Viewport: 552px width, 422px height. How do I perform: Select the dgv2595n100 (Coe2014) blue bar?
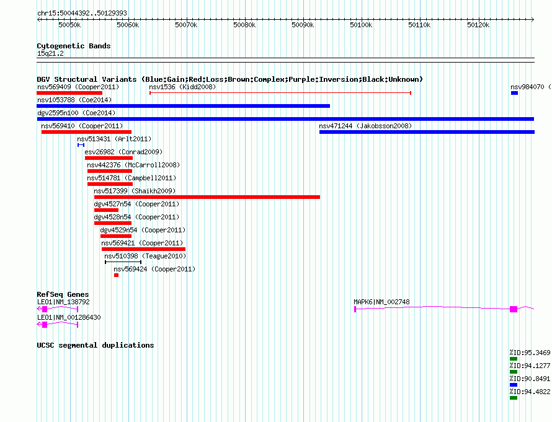pyautogui.click(x=285, y=119)
